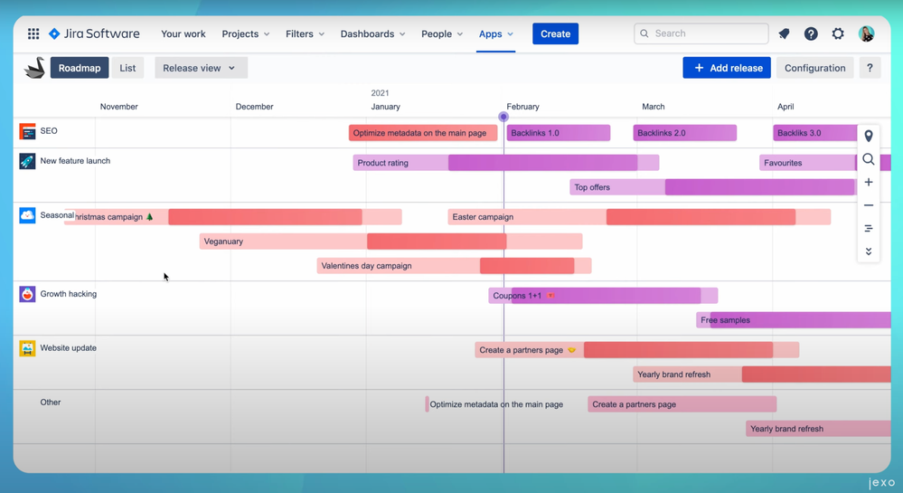Expand the Apps menu
Viewport: 903px width, 493px height.
pyautogui.click(x=496, y=34)
